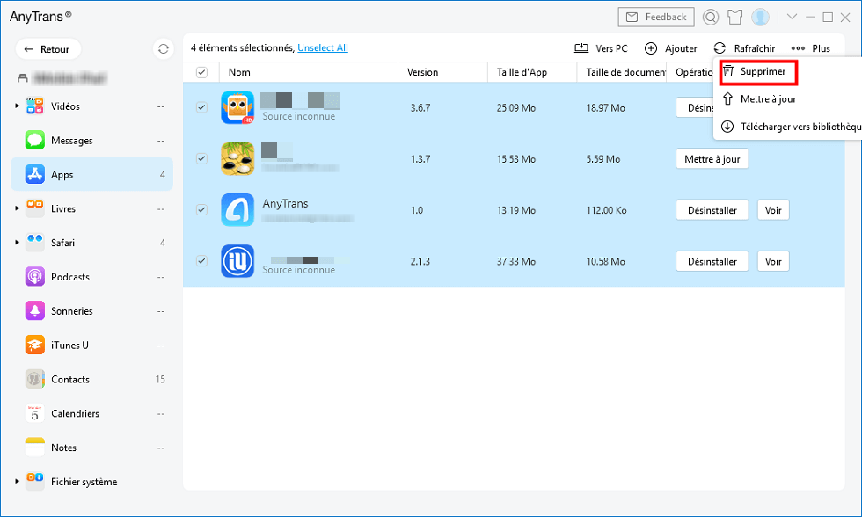Image resolution: width=862 pixels, height=517 pixels.
Task: Open the user account avatar icon
Action: pyautogui.click(x=760, y=18)
